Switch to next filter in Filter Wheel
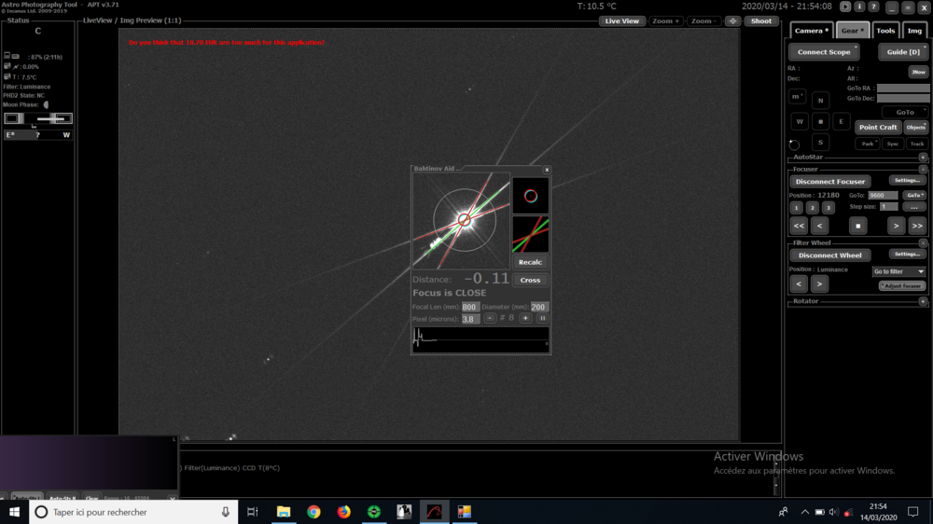The width and height of the screenshot is (933, 524). pyautogui.click(x=819, y=283)
